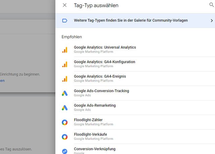
Task: Click Conversion-Verknüpfung blue arrows icon
Action: (65, 151)
